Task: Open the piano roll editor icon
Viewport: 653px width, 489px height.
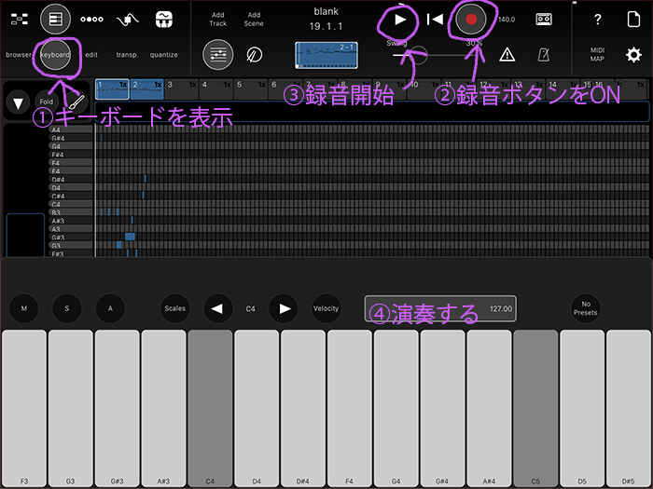Action: [55, 20]
